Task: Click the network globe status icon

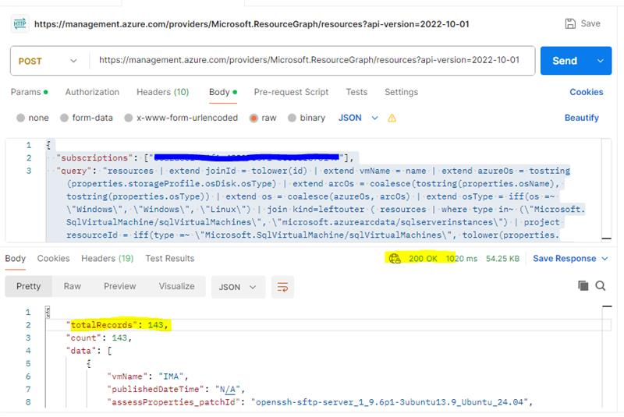Action: (395, 259)
